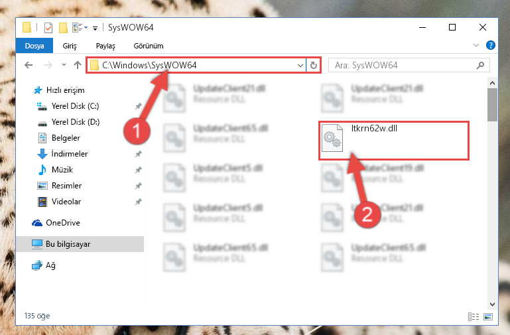Click the Back navigation arrow
The width and height of the screenshot is (510, 335).
point(29,65)
